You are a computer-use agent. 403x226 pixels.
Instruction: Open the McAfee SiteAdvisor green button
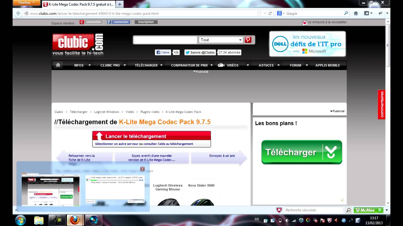pos(368,210)
